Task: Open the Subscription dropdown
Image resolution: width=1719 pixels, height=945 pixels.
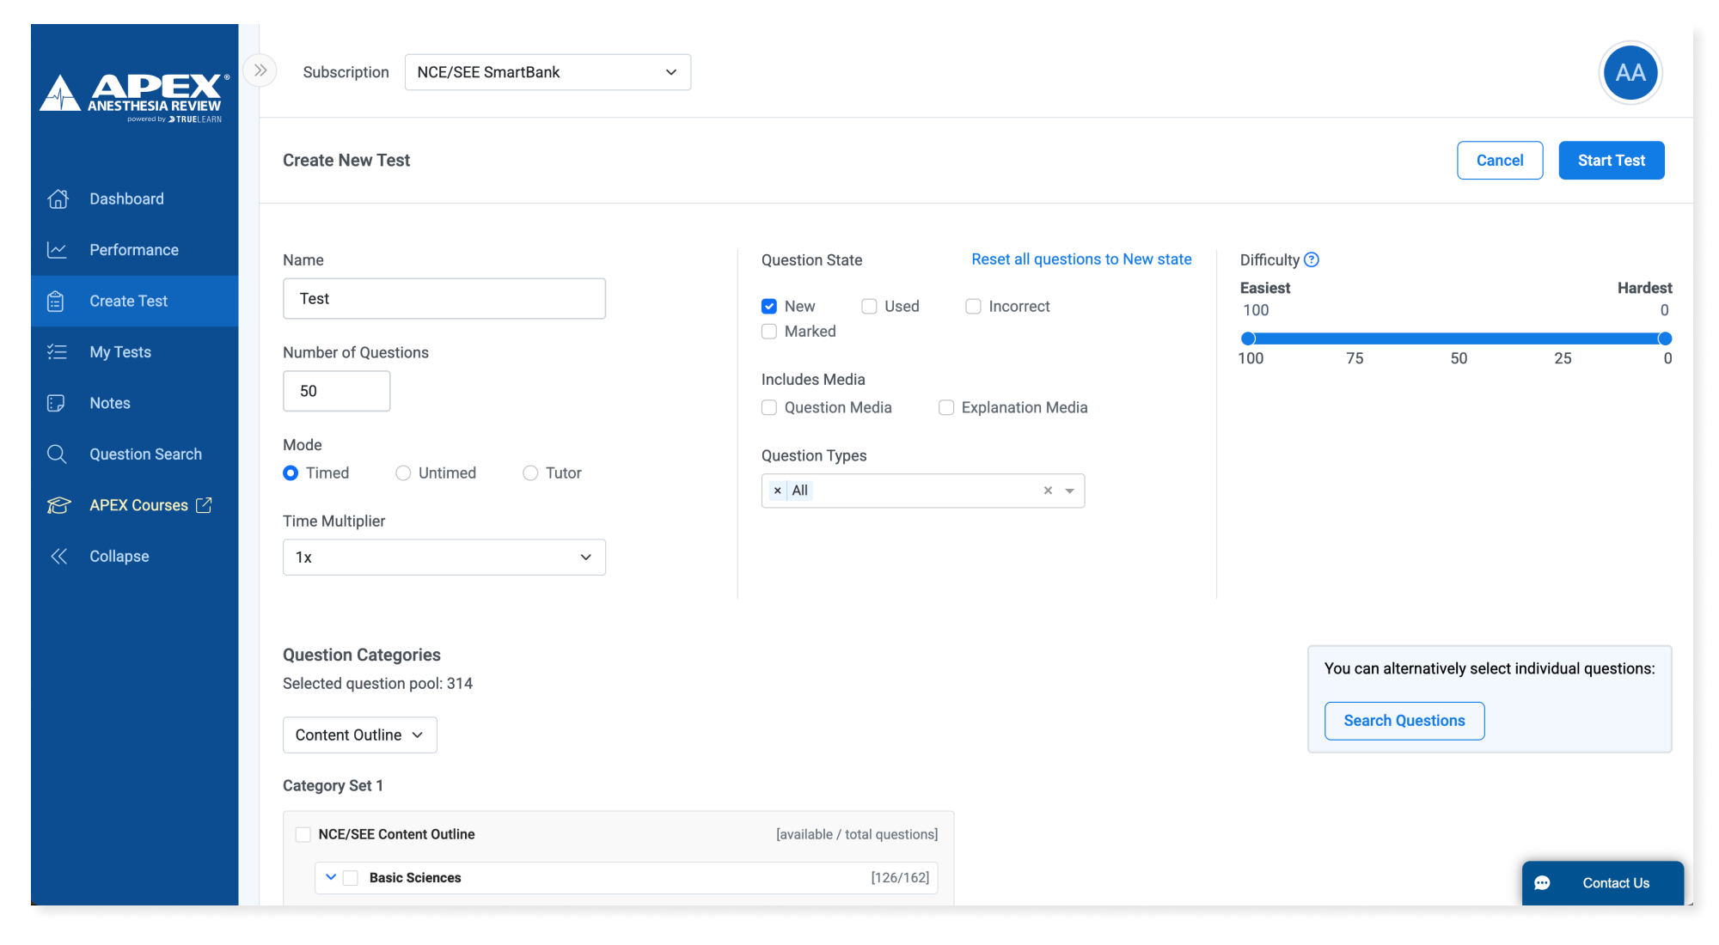Action: coord(548,72)
